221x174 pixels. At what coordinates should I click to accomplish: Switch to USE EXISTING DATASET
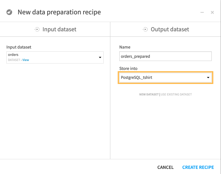[176, 95]
